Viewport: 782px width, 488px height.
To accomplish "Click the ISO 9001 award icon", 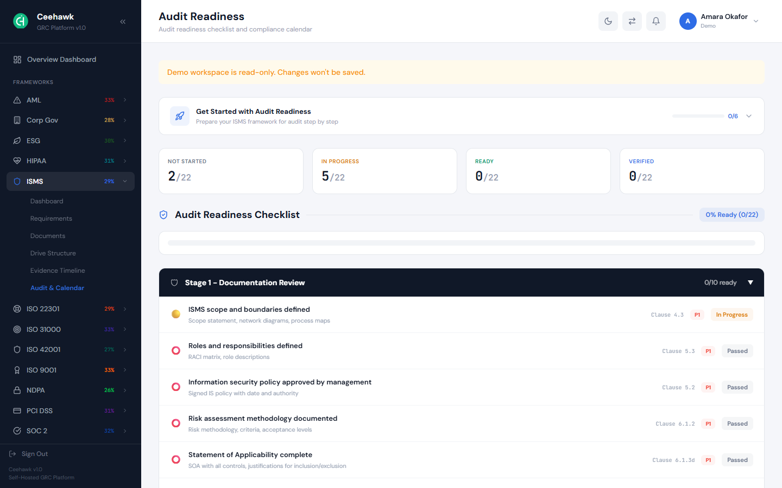I will 17,370.
